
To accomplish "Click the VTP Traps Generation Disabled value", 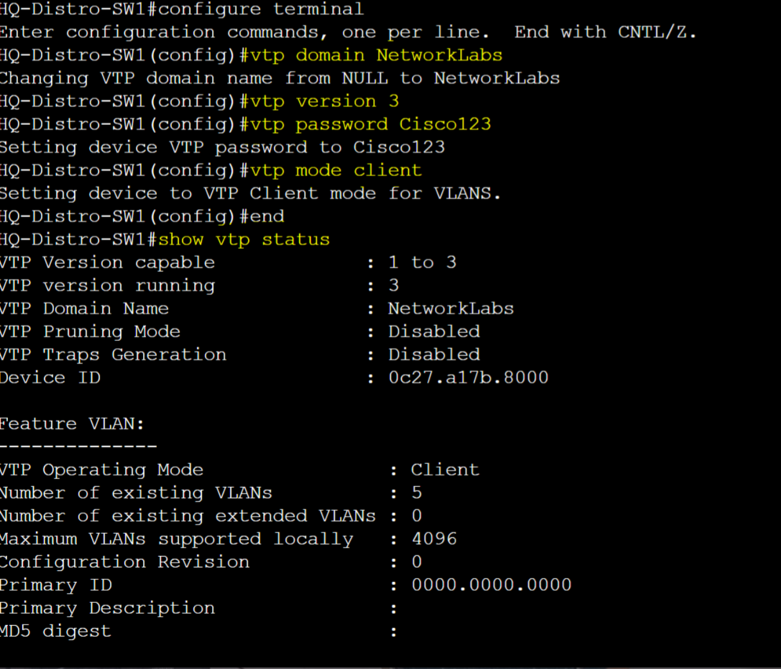I will tap(434, 355).
